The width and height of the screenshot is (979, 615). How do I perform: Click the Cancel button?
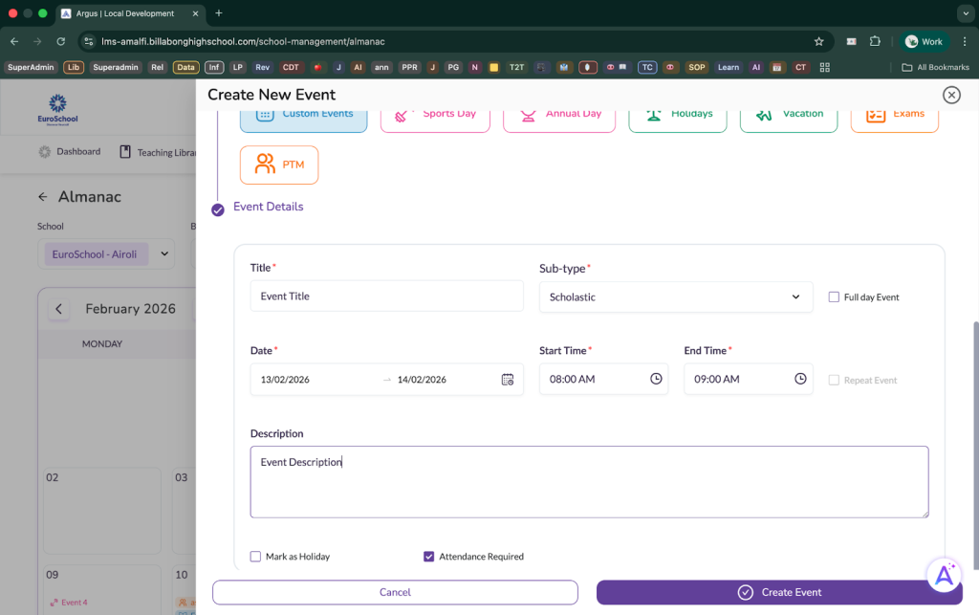(x=395, y=592)
